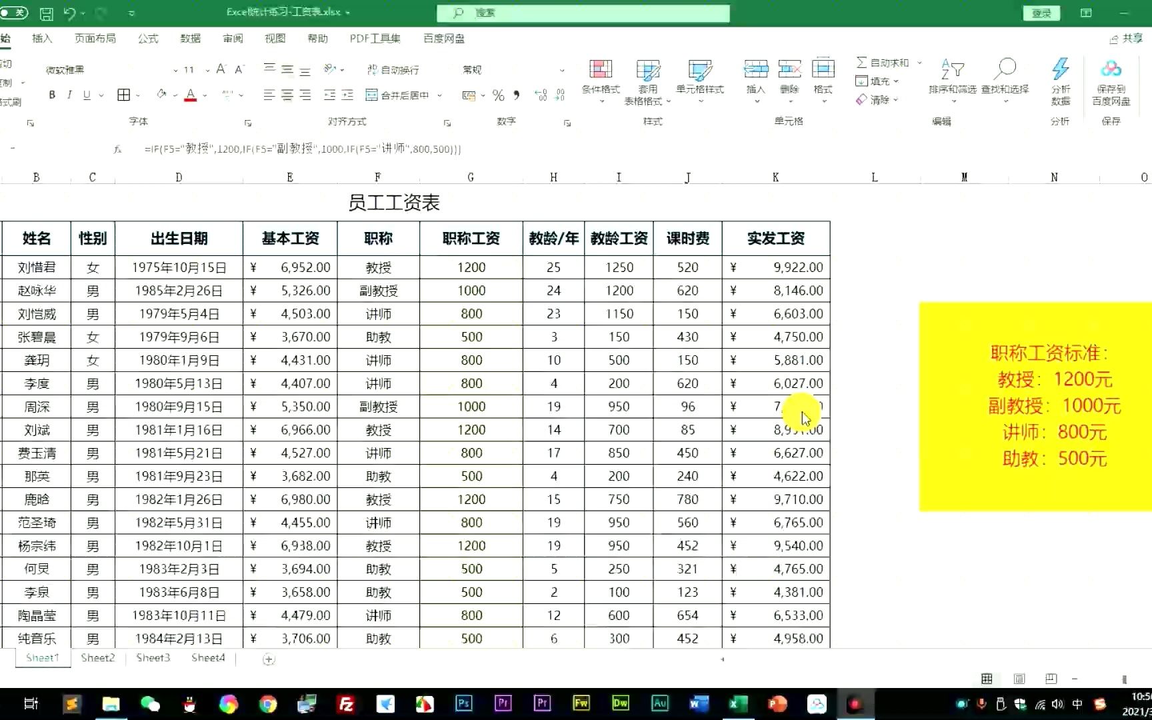1152x720 pixels.
Task: Click the text orientation icon
Action: pos(330,69)
